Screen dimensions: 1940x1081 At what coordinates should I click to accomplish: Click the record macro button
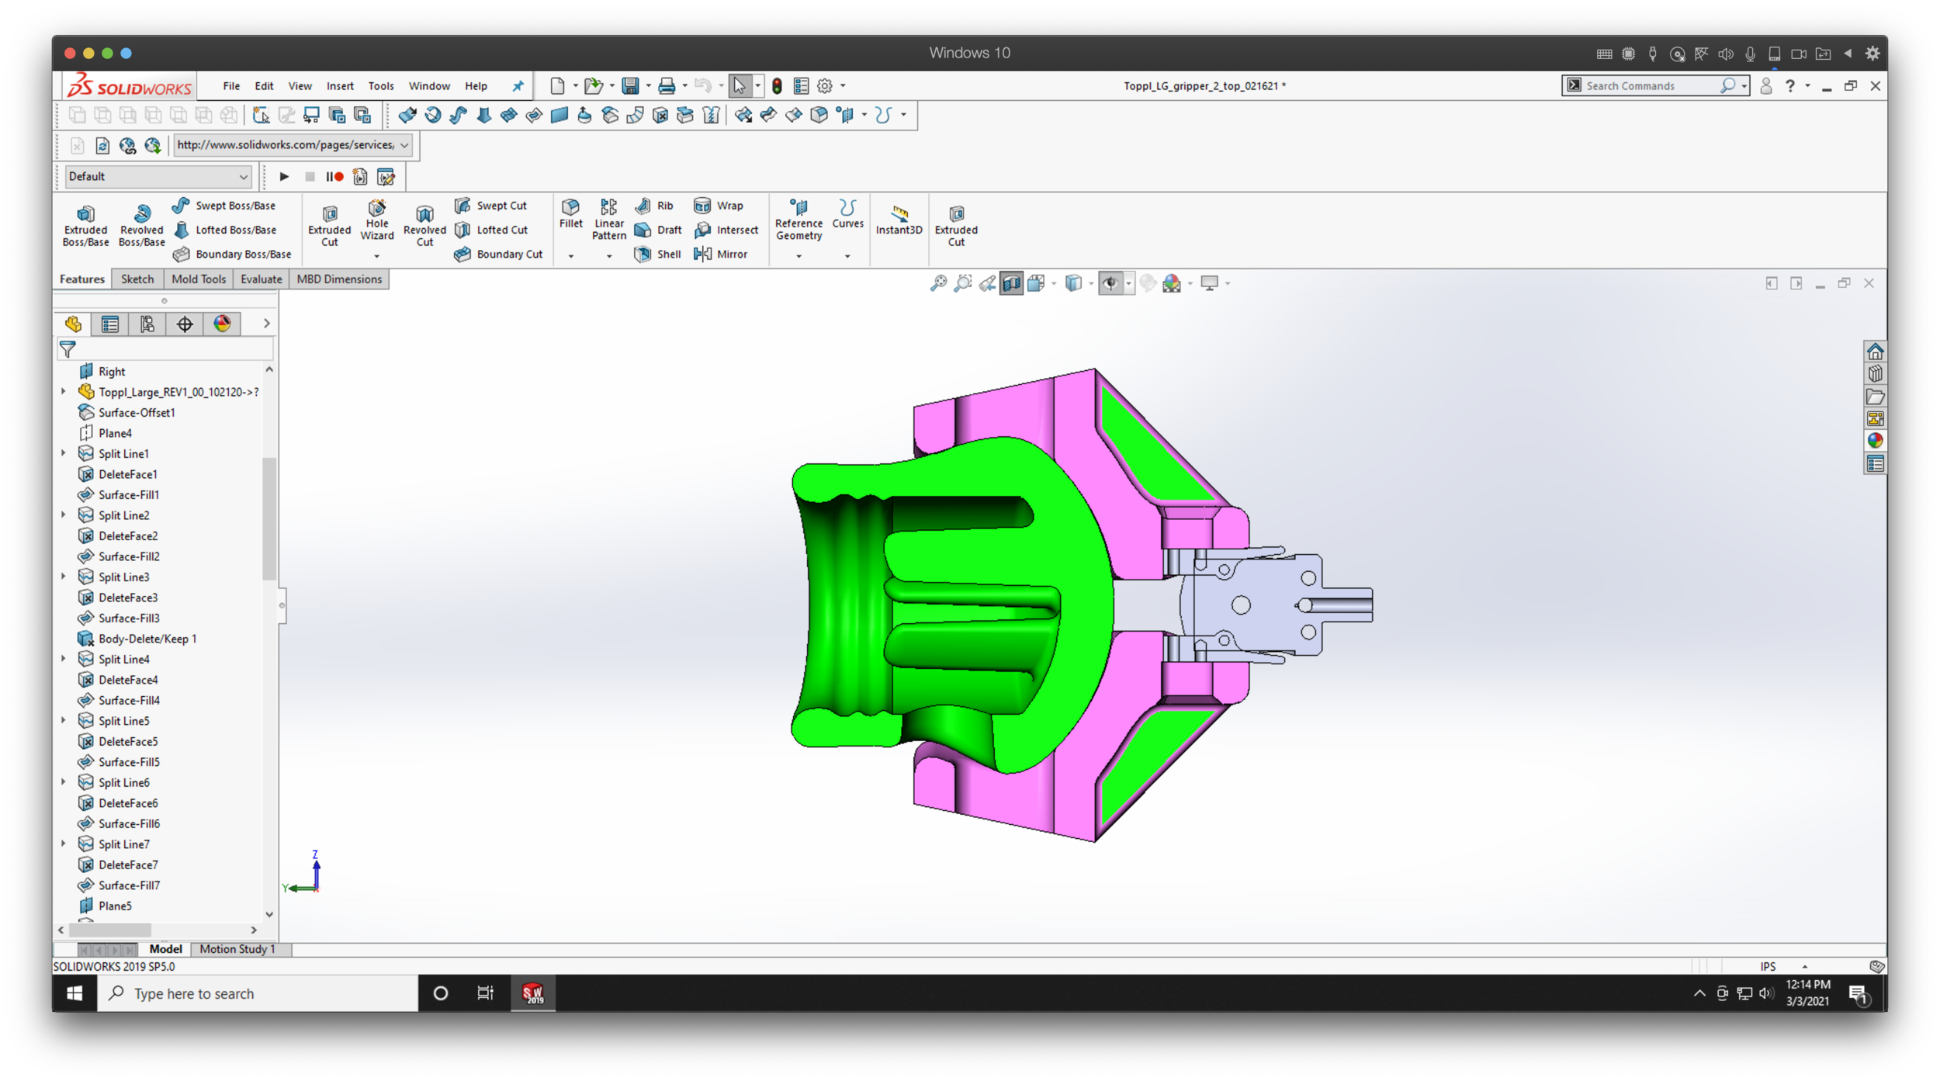[334, 177]
